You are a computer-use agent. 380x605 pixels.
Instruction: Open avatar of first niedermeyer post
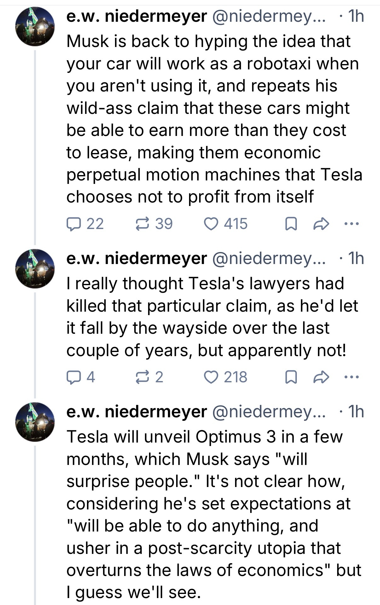(x=35, y=26)
